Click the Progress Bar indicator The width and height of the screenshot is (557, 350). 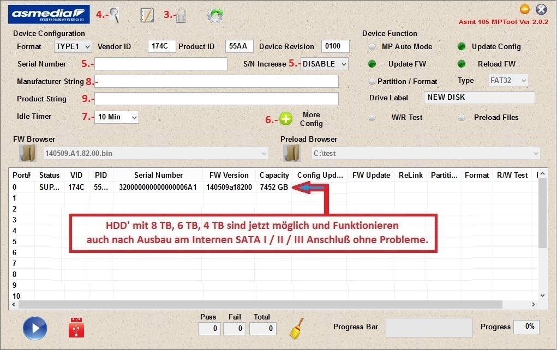pos(429,327)
